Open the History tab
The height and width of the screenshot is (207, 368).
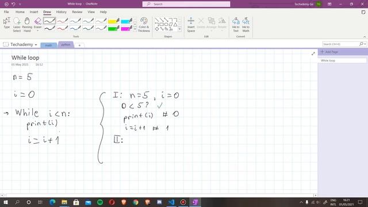[x=62, y=11]
